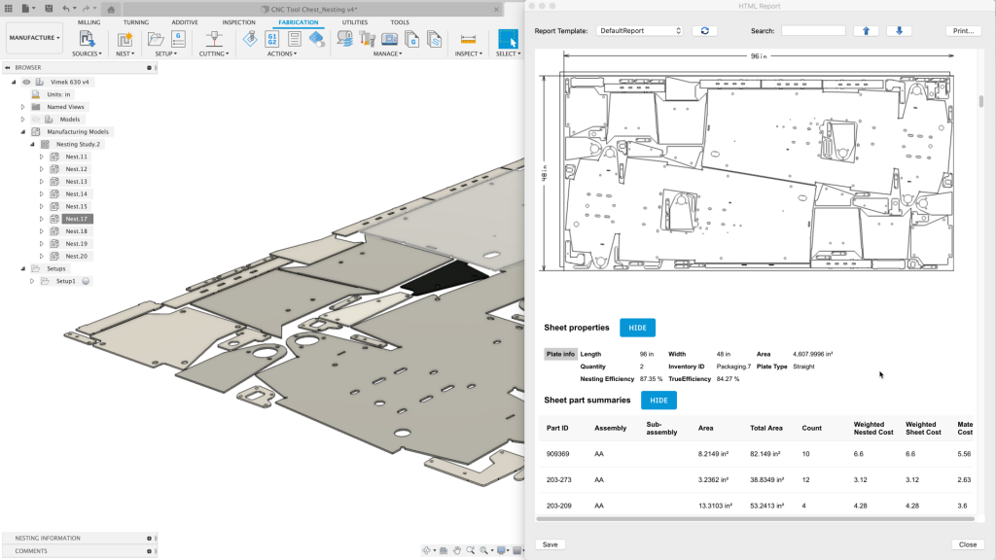This screenshot has height=560, width=996.
Task: Hide the Sheet properties section
Action: (639, 328)
